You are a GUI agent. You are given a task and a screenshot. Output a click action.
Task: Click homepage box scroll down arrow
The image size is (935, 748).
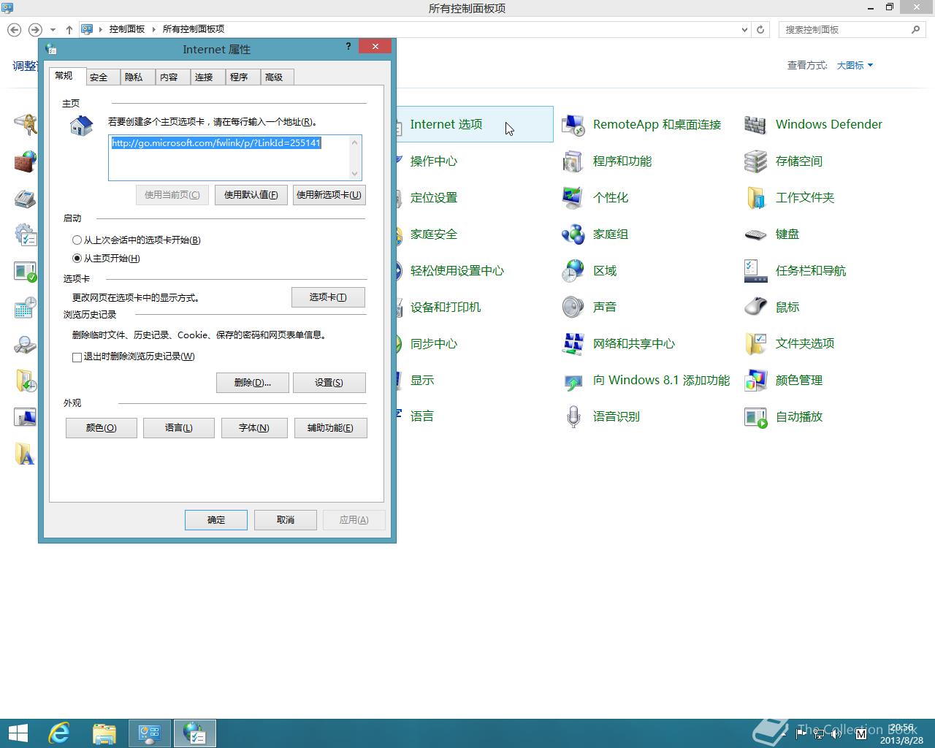355,174
